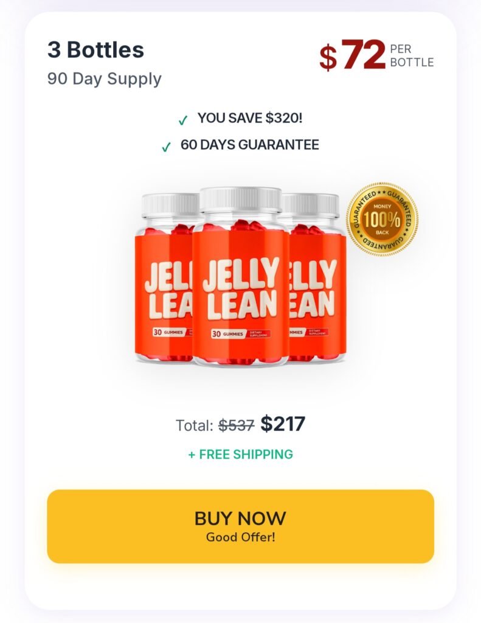481x623 pixels.
Task: Click the checkmark beside 60 DAYS GUARANTEE
Action: [166, 148]
